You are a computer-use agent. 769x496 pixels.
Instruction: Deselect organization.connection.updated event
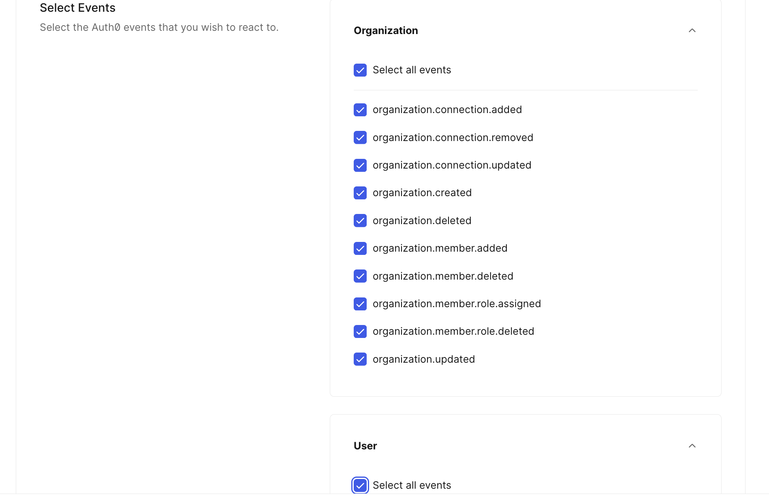click(360, 165)
